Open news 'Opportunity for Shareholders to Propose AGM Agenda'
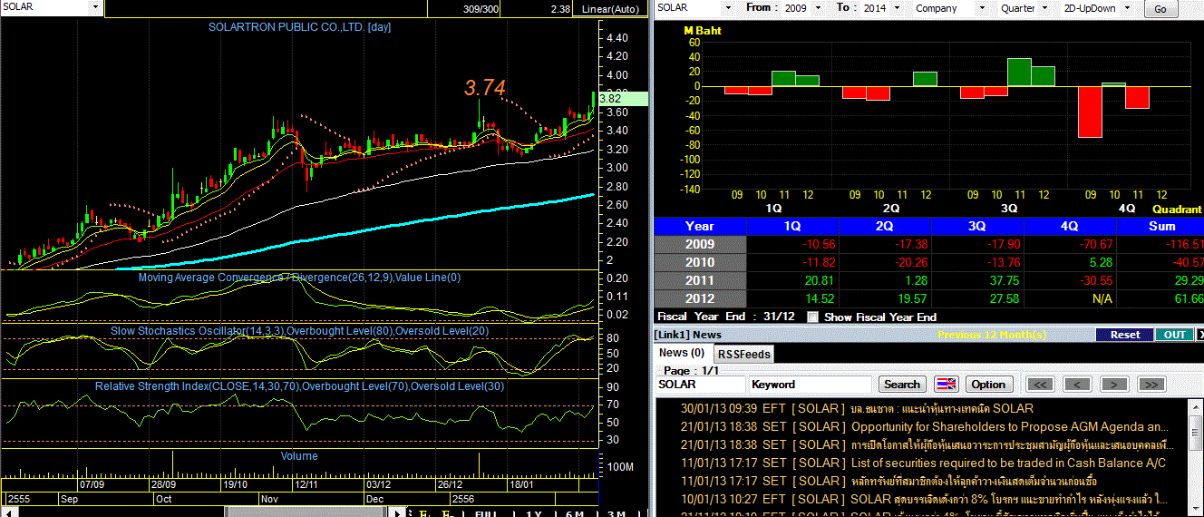Image resolution: width=1204 pixels, height=517 pixels. 1009,426
